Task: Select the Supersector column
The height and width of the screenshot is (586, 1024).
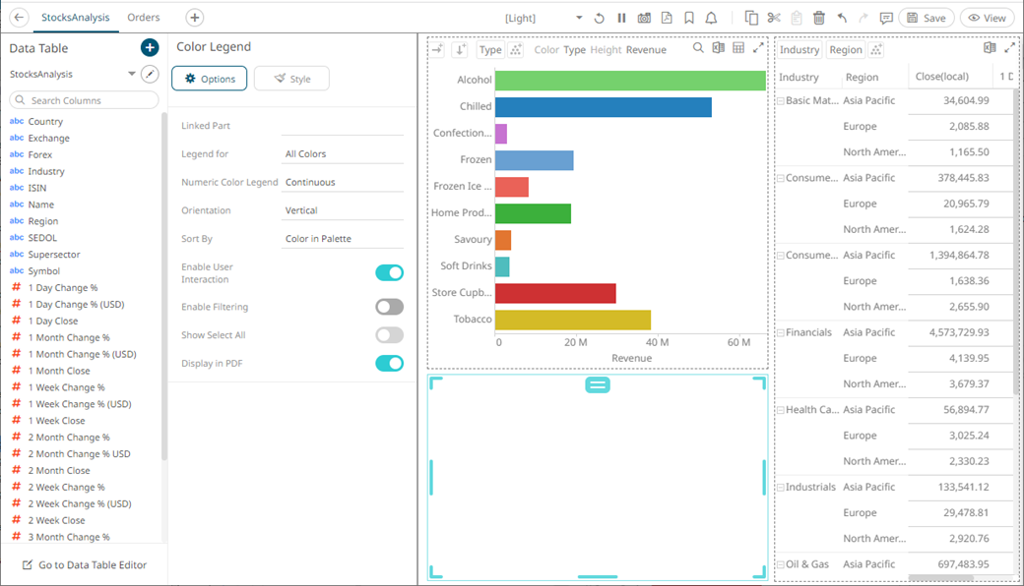Action: [x=54, y=255]
